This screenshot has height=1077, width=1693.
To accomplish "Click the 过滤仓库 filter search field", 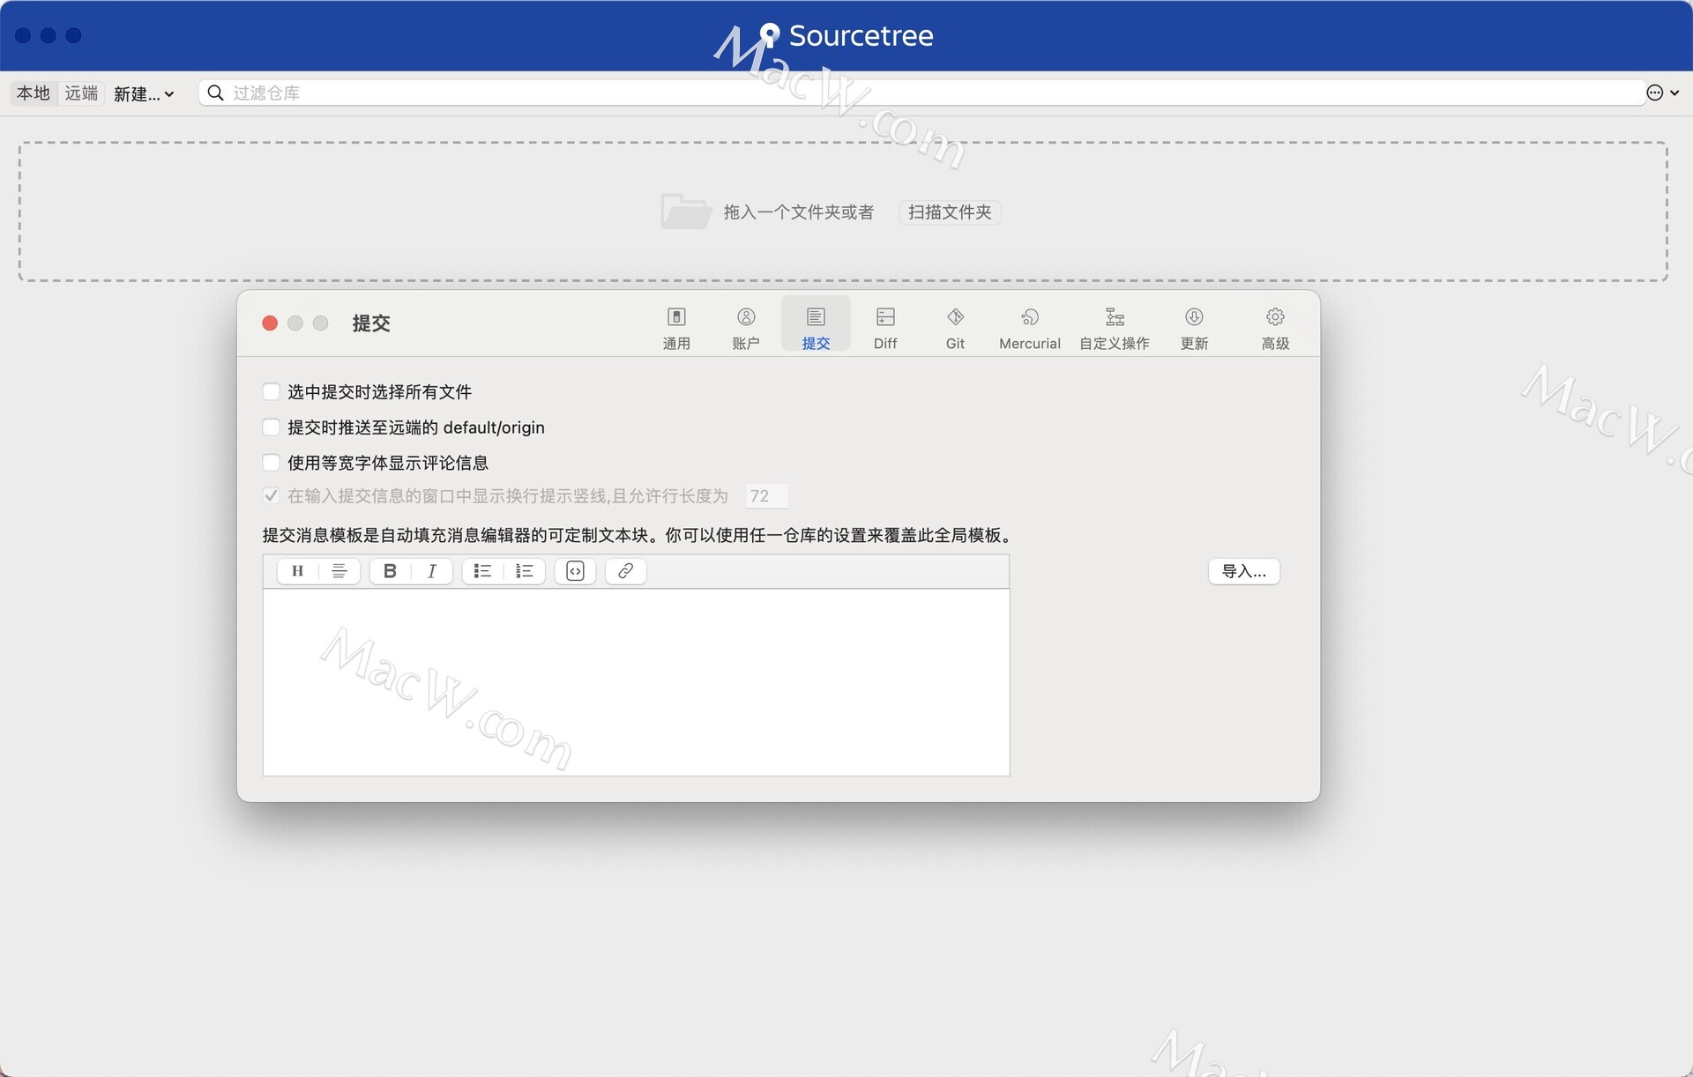I will tap(921, 93).
